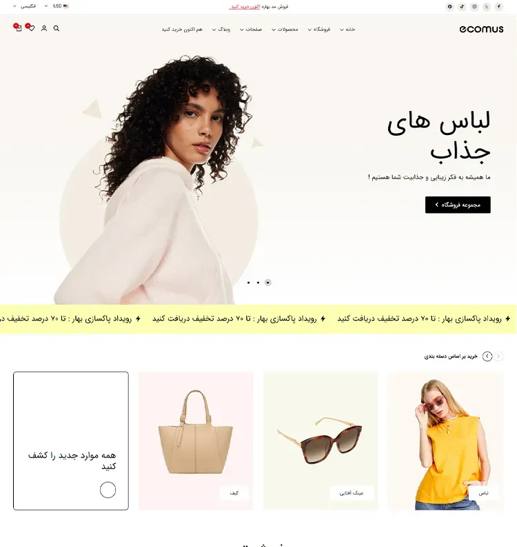This screenshot has width=517, height=547.
Task: Click the category carousel next arrow
Action: coord(487,356)
